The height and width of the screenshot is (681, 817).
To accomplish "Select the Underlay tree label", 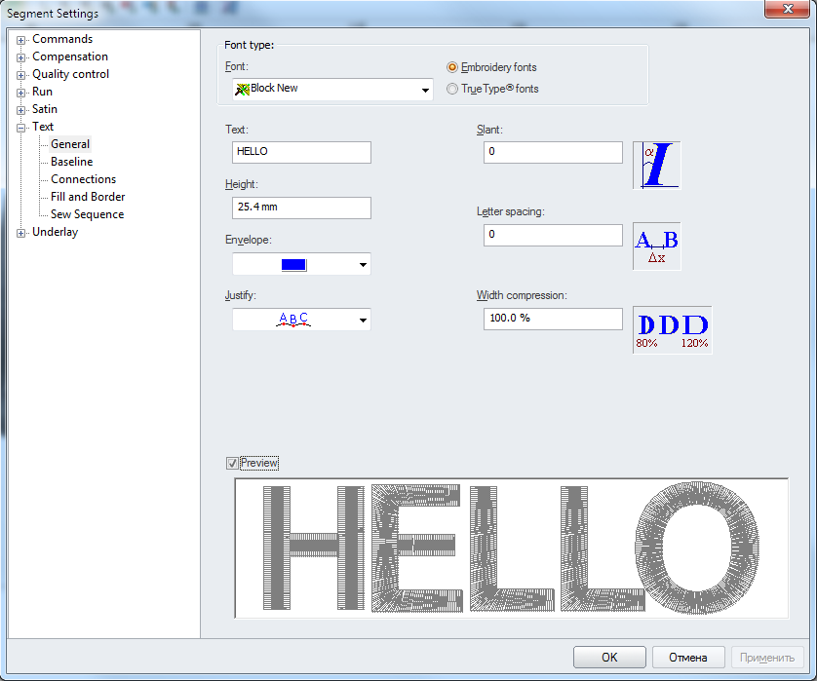I will coord(56,232).
